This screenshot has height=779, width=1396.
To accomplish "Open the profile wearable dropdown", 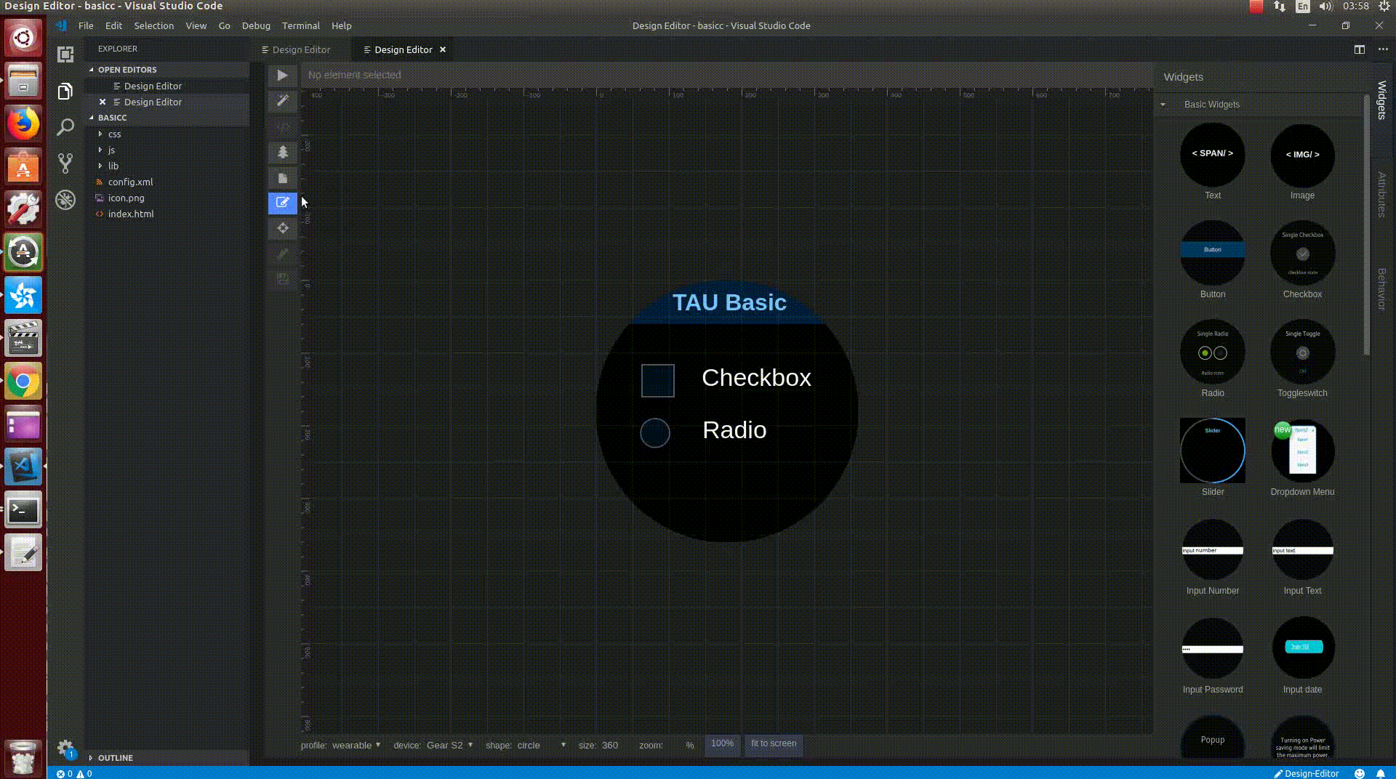I will (356, 745).
